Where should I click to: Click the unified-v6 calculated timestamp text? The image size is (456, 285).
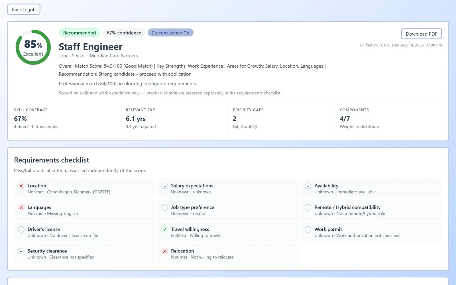(x=401, y=45)
